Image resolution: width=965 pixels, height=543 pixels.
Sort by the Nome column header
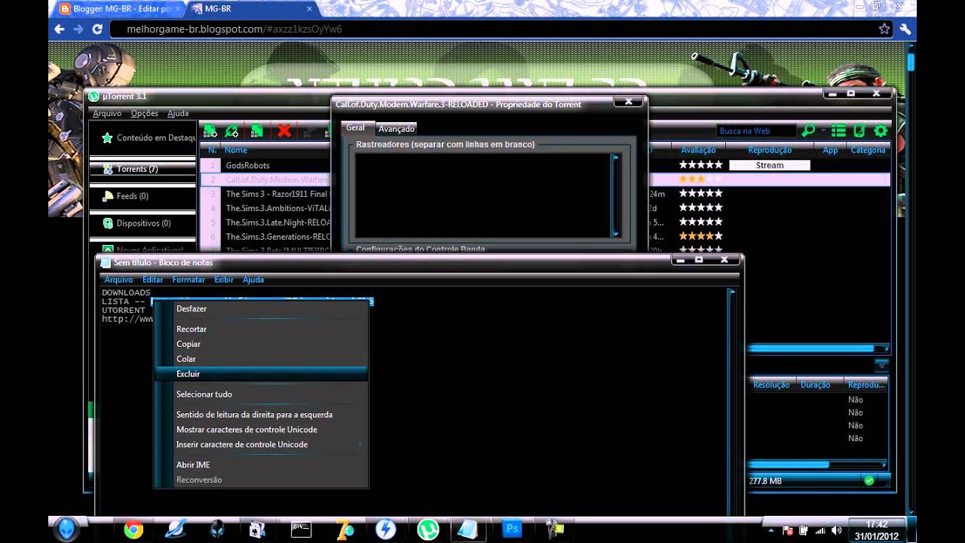[236, 150]
